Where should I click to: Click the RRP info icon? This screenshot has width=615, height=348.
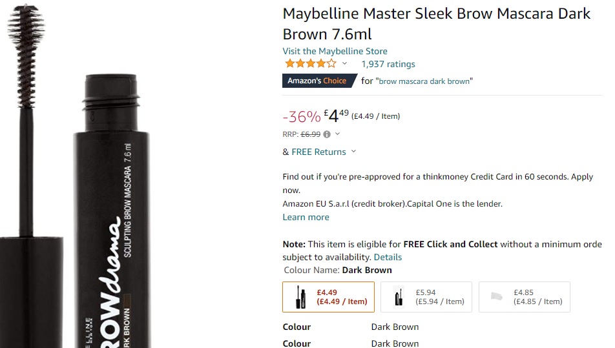pos(327,134)
